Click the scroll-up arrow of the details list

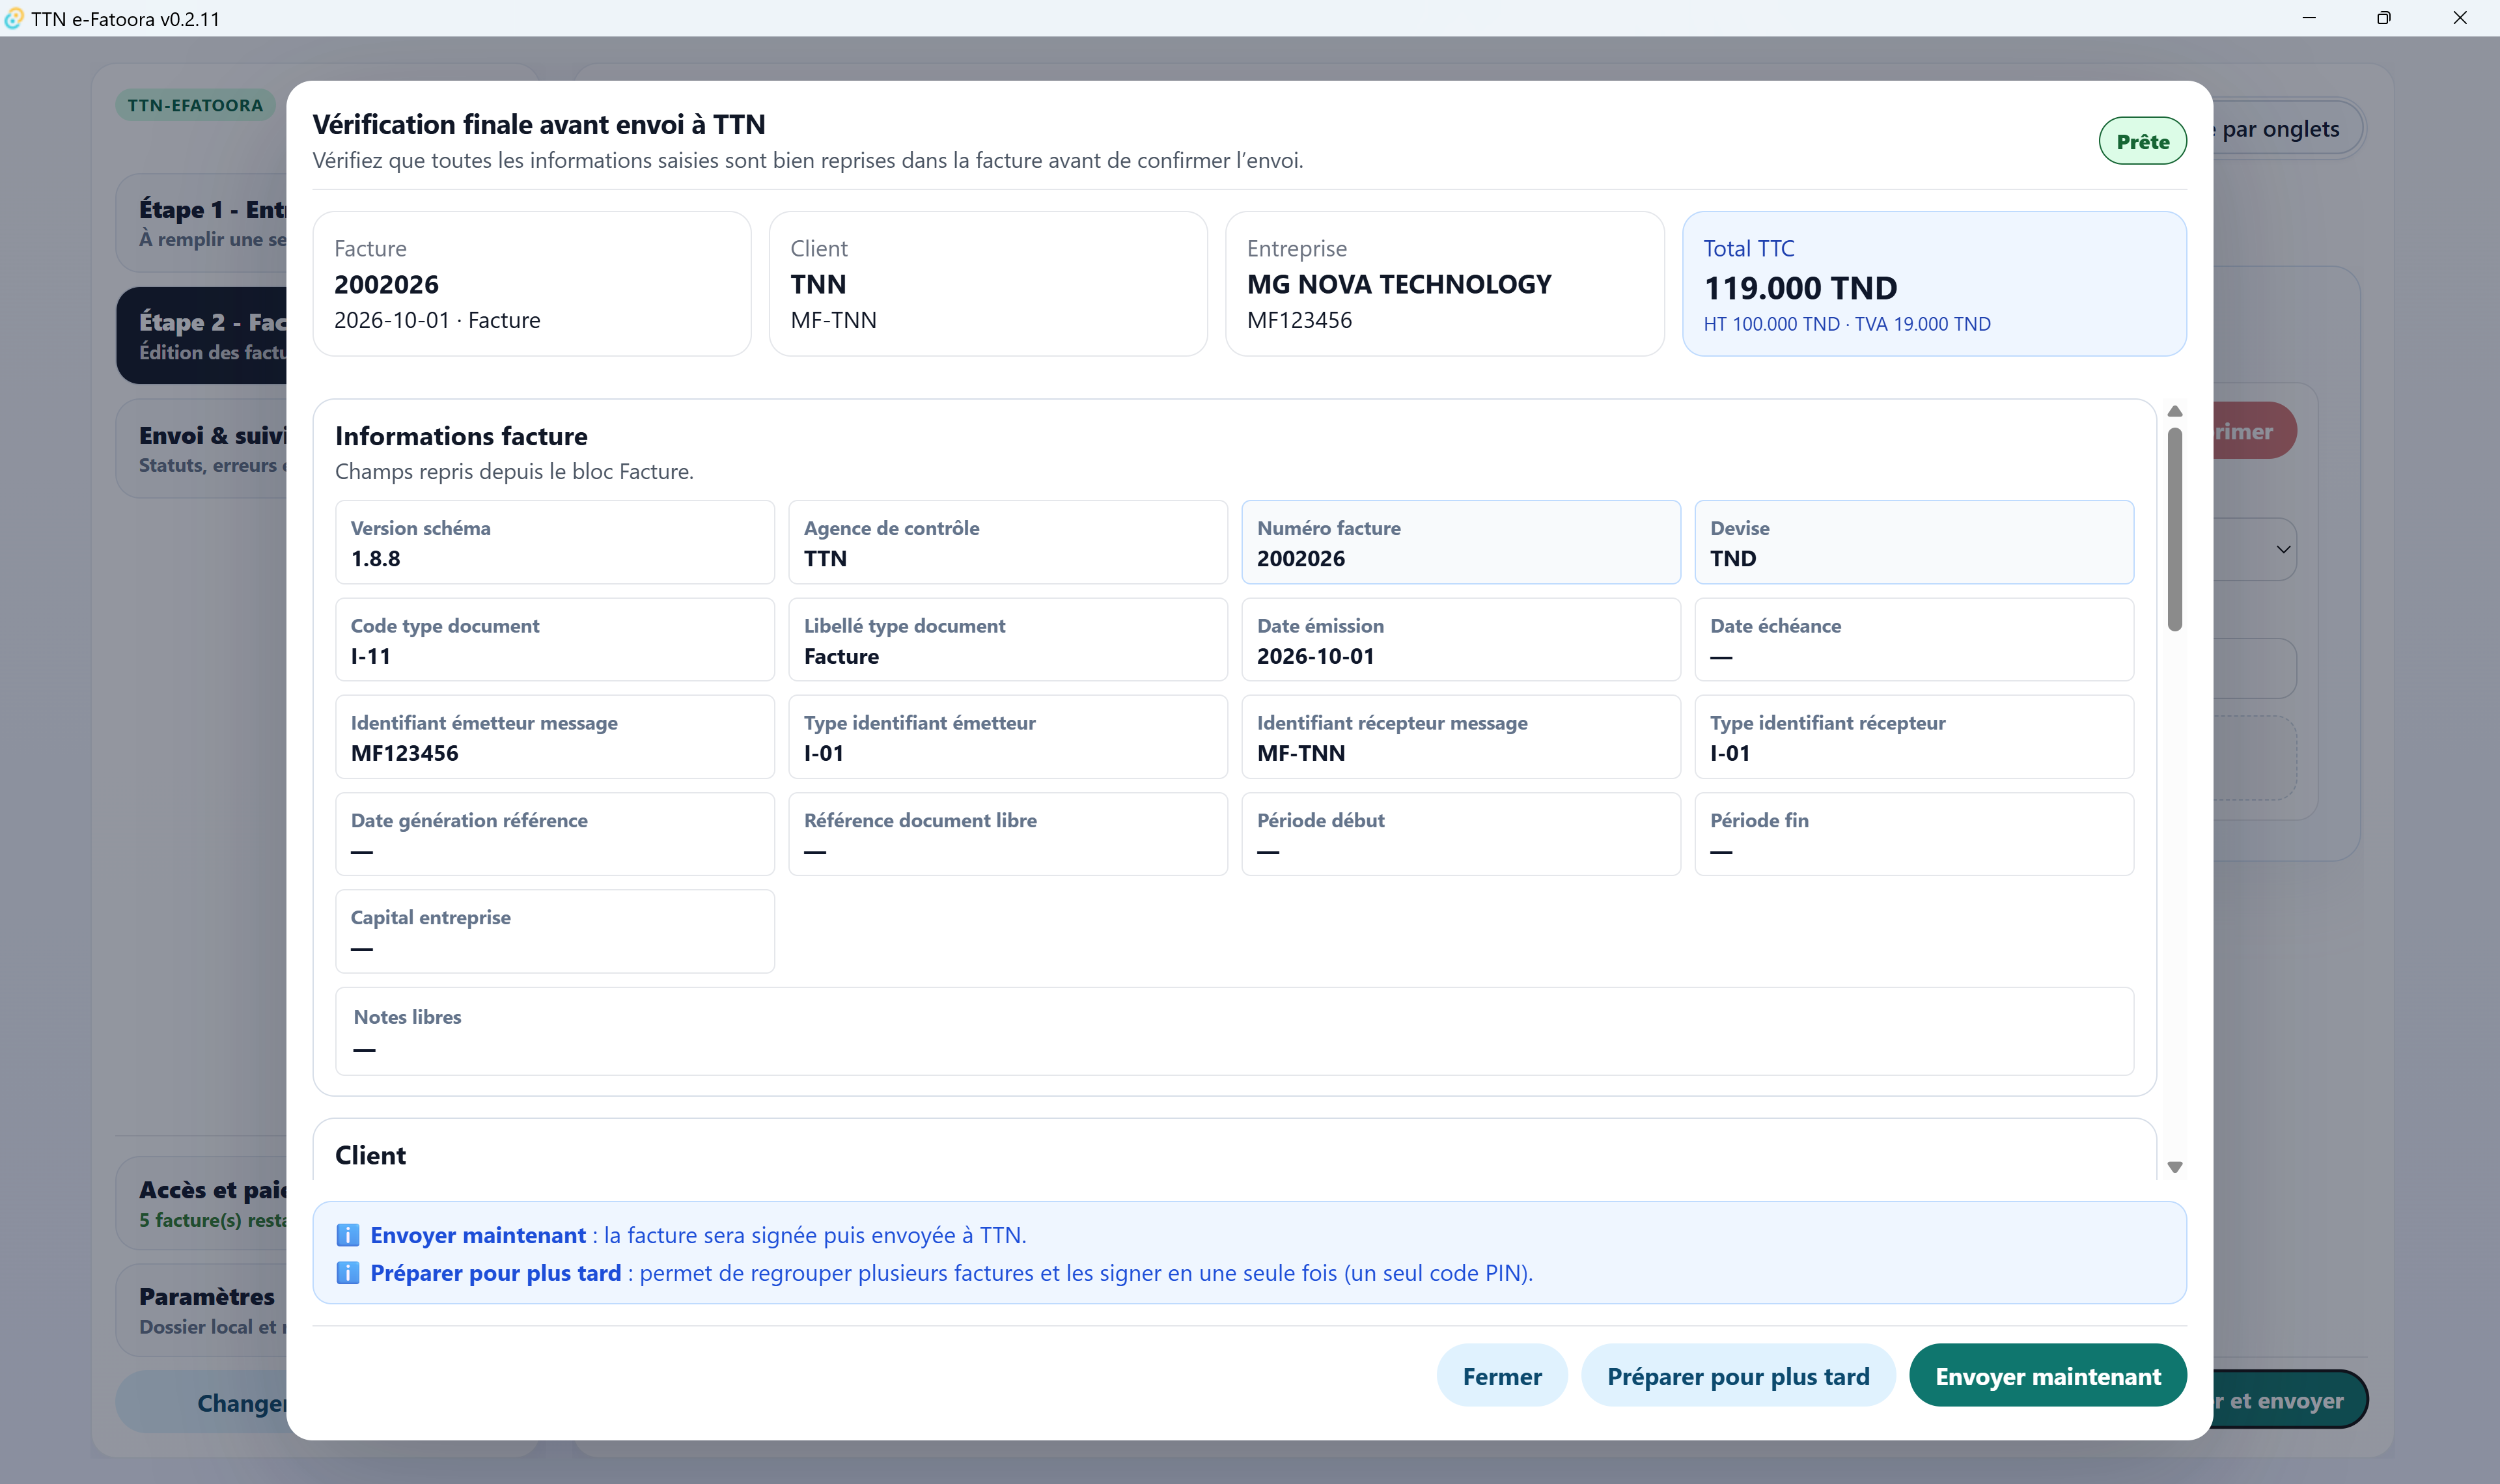tap(2174, 412)
